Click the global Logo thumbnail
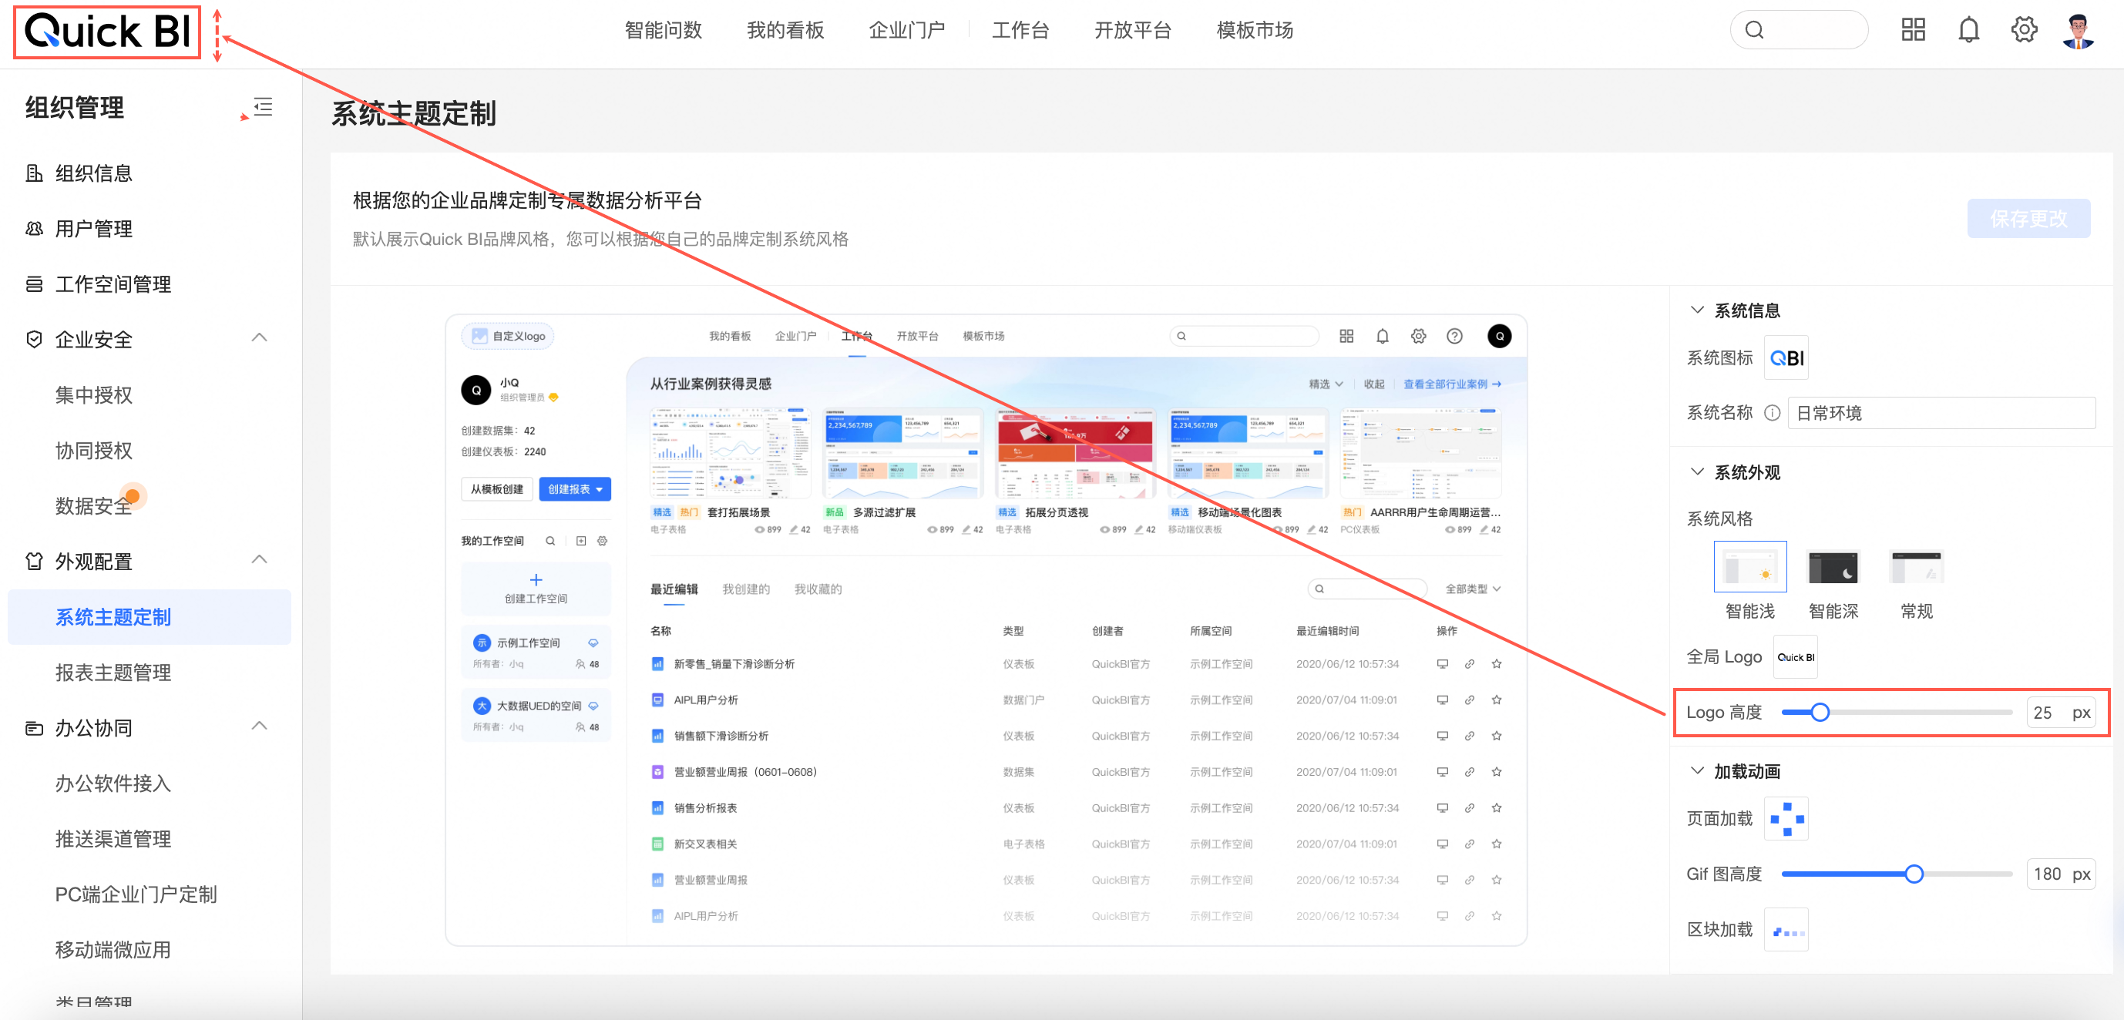The height and width of the screenshot is (1020, 2124). (1795, 656)
